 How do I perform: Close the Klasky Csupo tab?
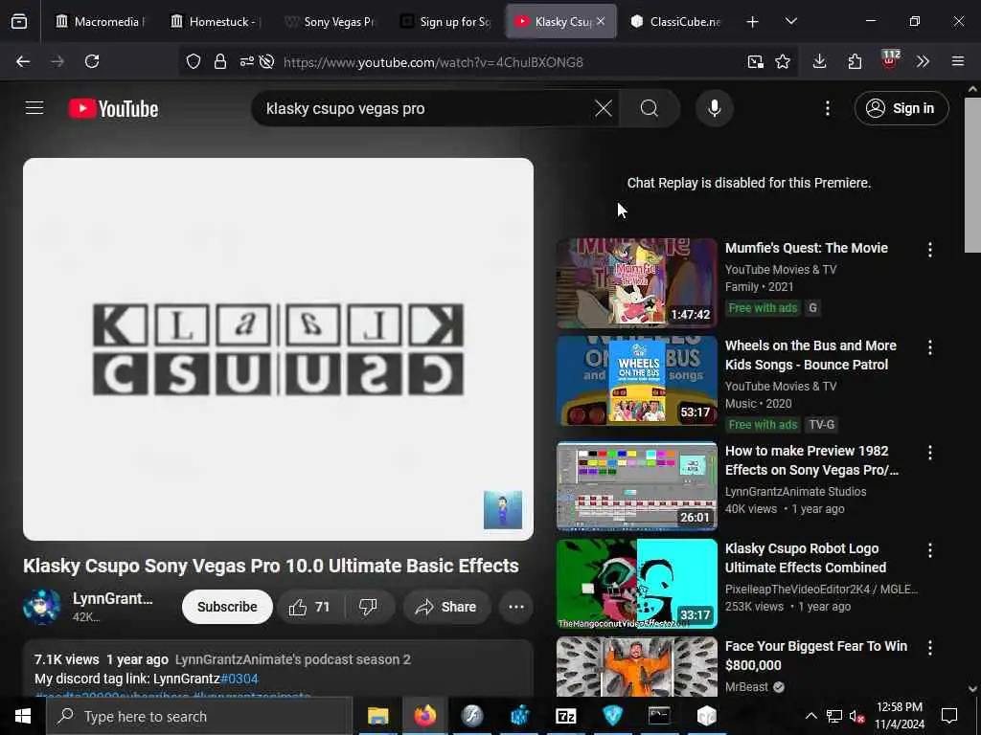coord(601,21)
